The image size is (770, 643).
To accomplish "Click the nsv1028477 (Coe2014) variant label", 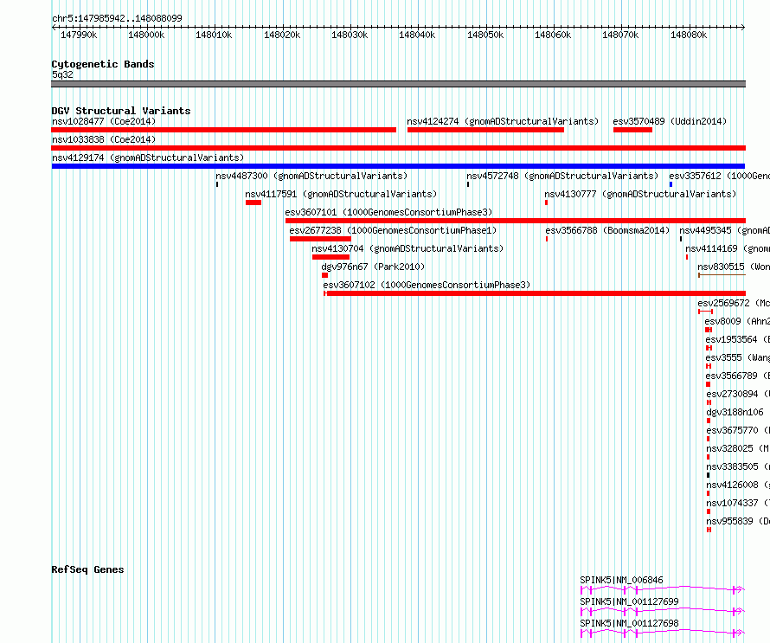I will [x=104, y=121].
